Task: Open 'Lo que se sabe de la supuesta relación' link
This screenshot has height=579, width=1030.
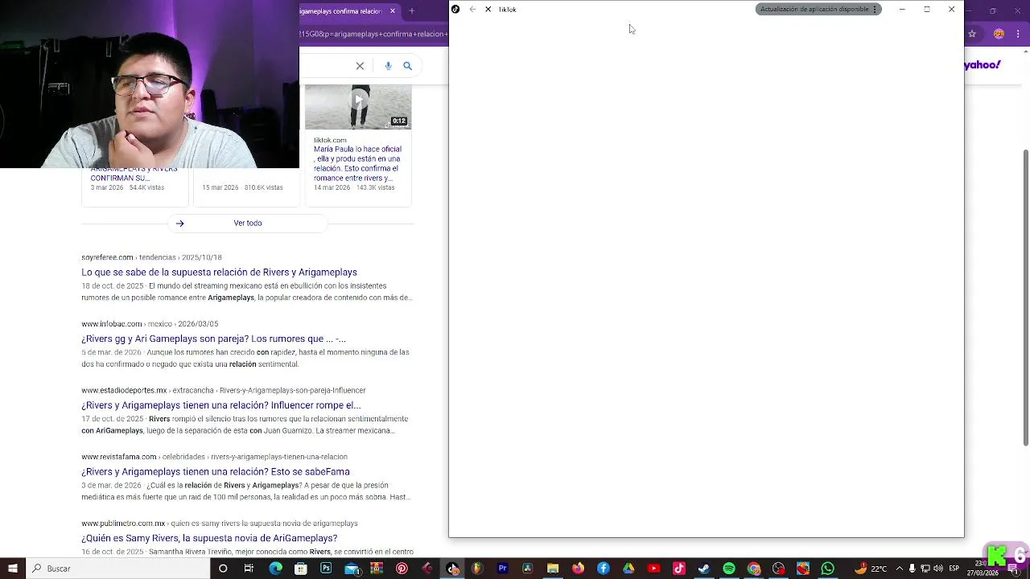Action: coord(219,273)
